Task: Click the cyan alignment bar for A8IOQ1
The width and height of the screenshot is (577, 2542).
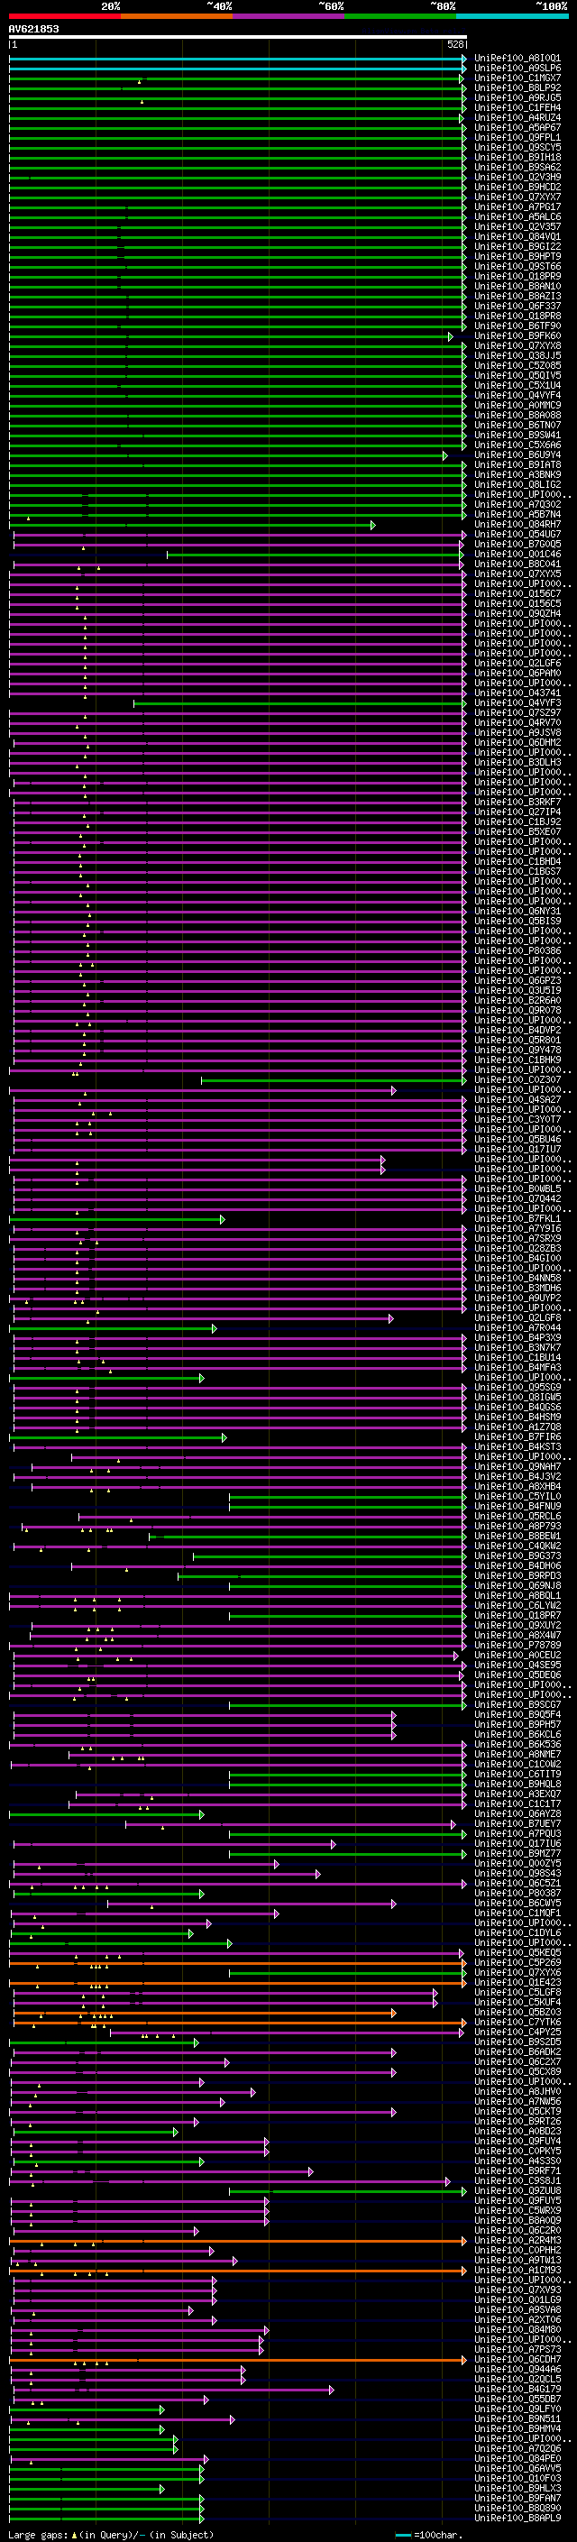Action: (238, 60)
